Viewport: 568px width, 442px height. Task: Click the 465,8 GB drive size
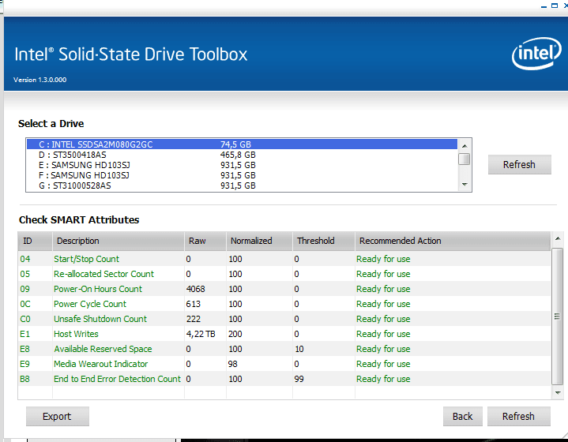238,155
